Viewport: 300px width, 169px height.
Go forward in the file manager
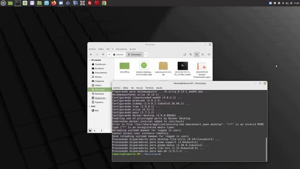[97, 54]
